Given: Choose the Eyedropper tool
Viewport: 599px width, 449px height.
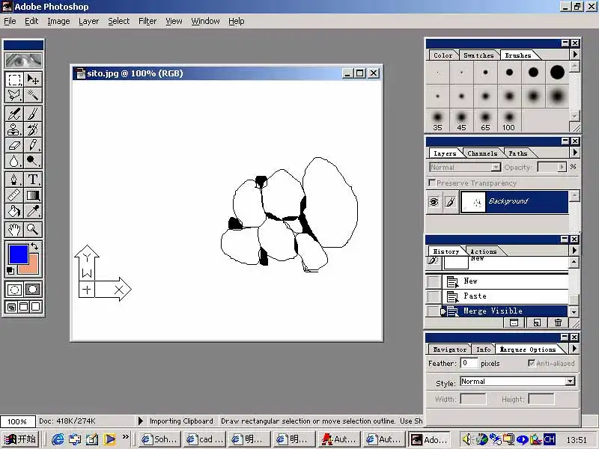Looking at the screenshot, I should pos(33,211).
